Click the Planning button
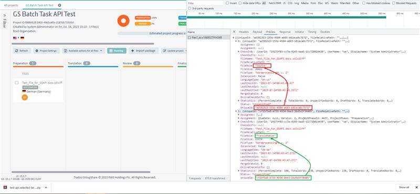 (117, 51)
